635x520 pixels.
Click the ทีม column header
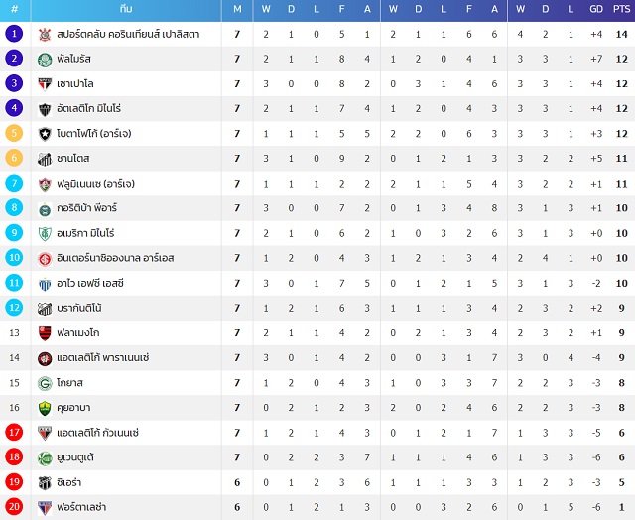click(x=126, y=9)
